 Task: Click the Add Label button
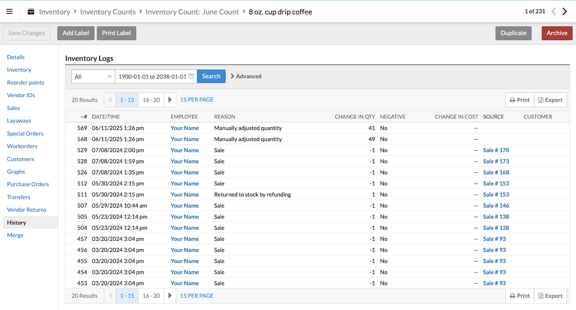tap(76, 33)
